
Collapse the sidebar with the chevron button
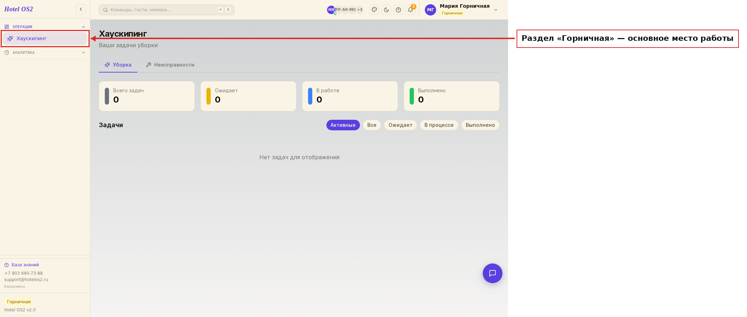[x=81, y=9]
